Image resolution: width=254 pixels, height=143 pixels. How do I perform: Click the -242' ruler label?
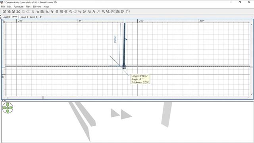(20, 21)
